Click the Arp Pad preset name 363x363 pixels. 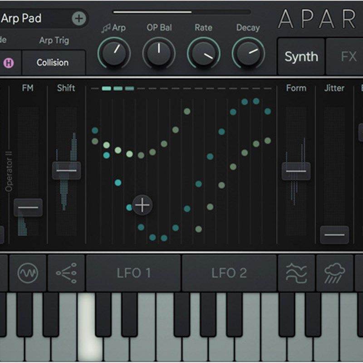(21, 18)
